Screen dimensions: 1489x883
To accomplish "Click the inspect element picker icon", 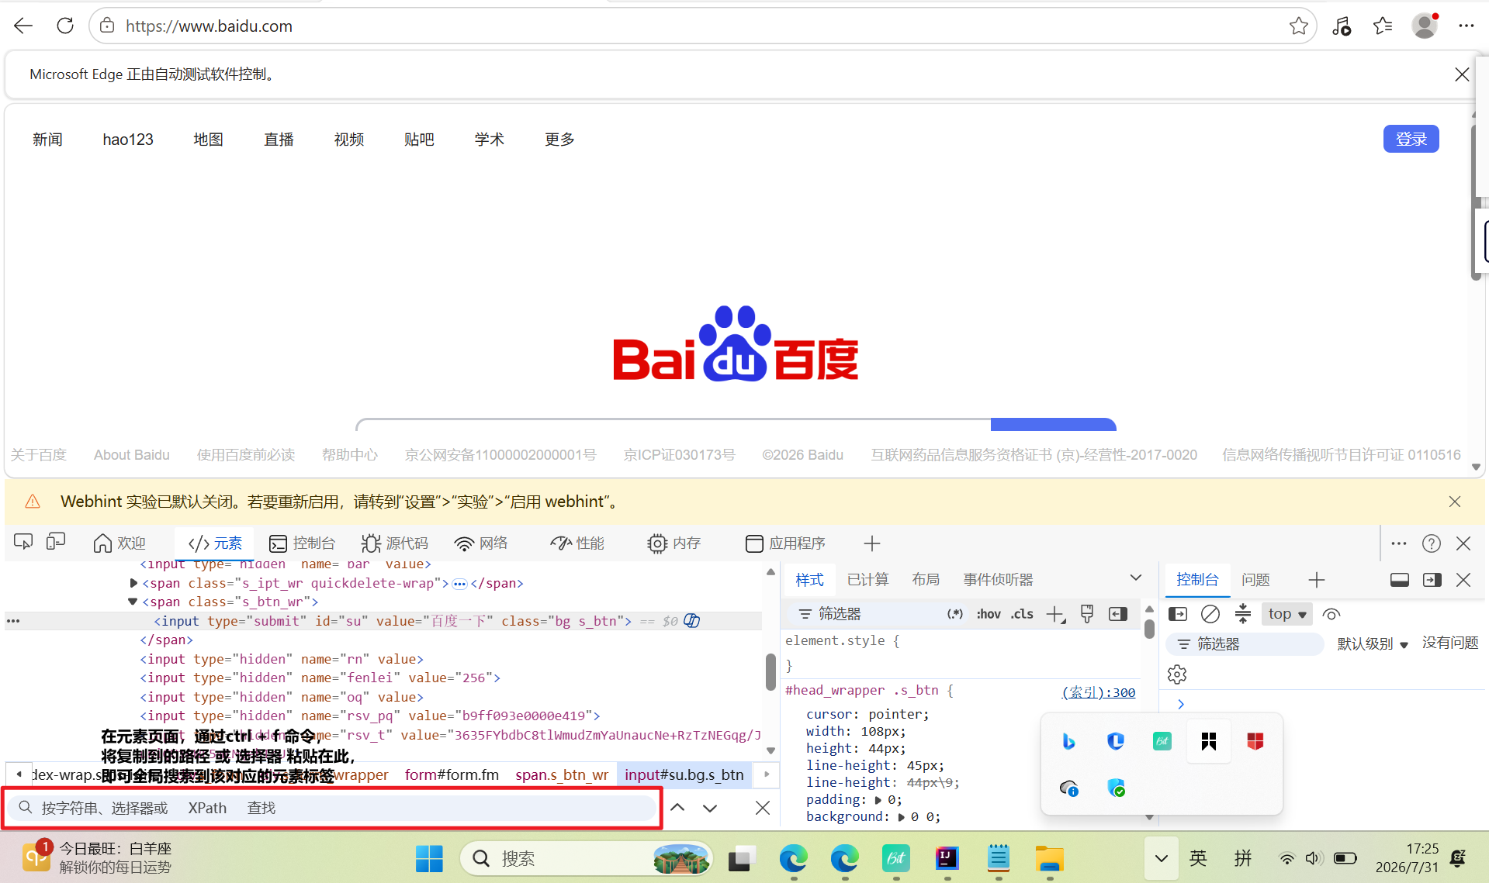I will click(x=23, y=543).
